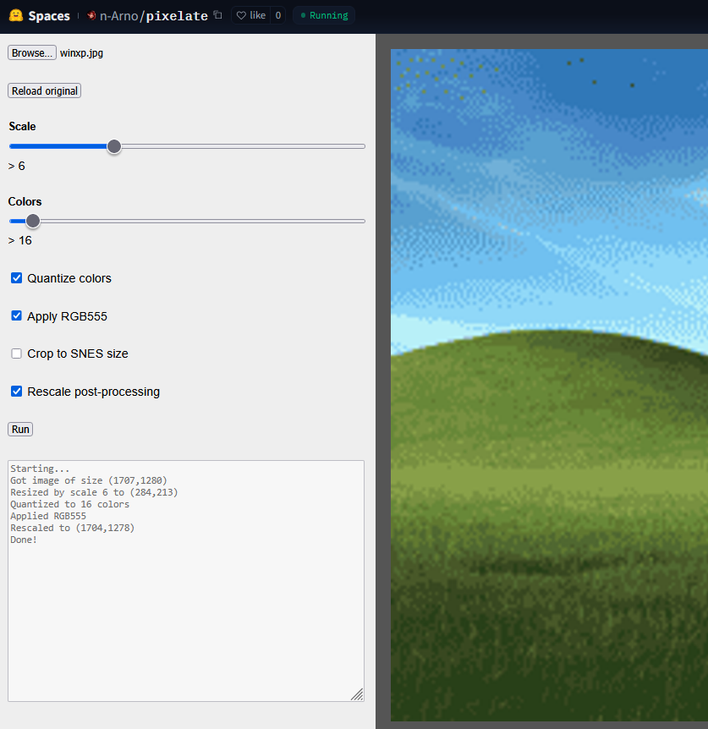Click the Running status badge

tap(324, 15)
